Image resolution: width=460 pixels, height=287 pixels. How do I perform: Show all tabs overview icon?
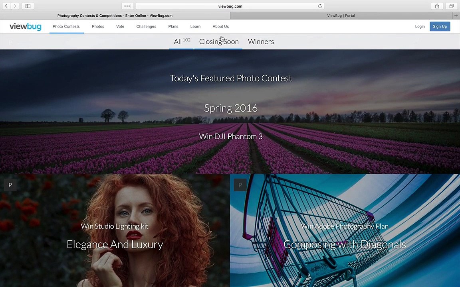pyautogui.click(x=451, y=6)
